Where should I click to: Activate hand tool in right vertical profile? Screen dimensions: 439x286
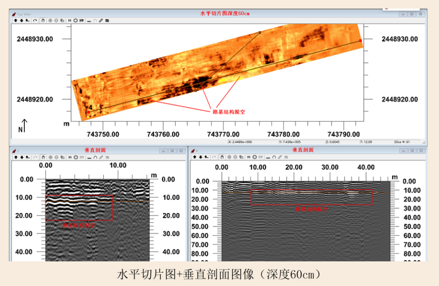coord(221,157)
